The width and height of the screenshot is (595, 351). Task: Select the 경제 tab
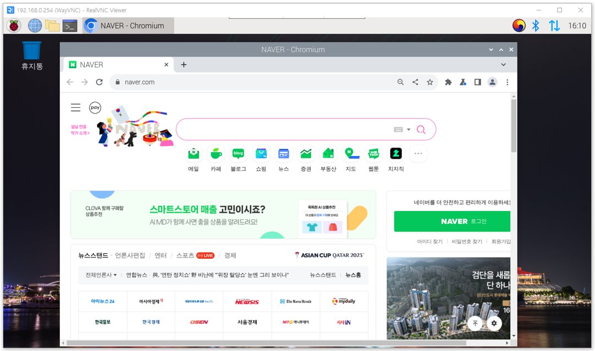coord(230,255)
